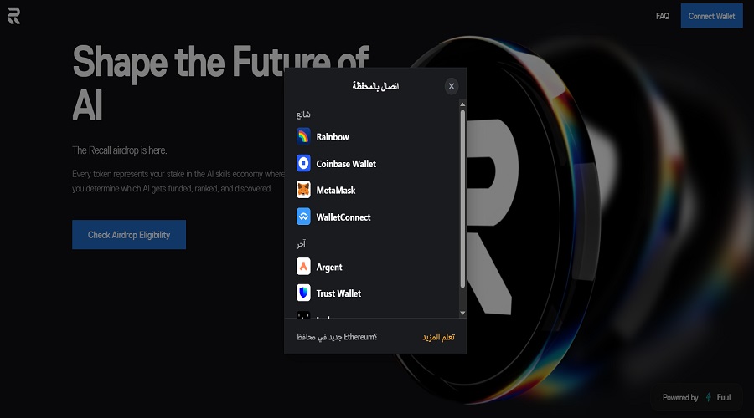Select the Trust Wallet shield icon
Viewport: 754px width, 418px height.
coord(303,293)
